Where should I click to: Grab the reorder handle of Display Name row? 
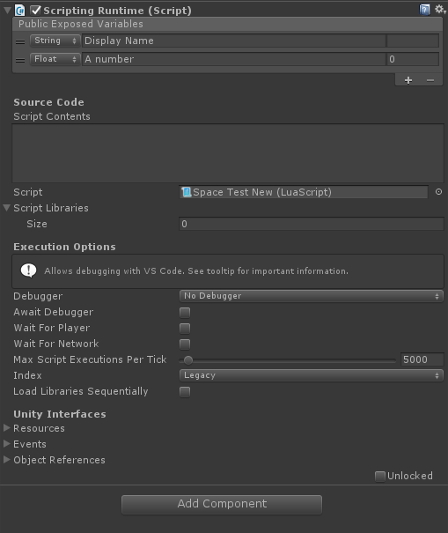click(x=20, y=41)
